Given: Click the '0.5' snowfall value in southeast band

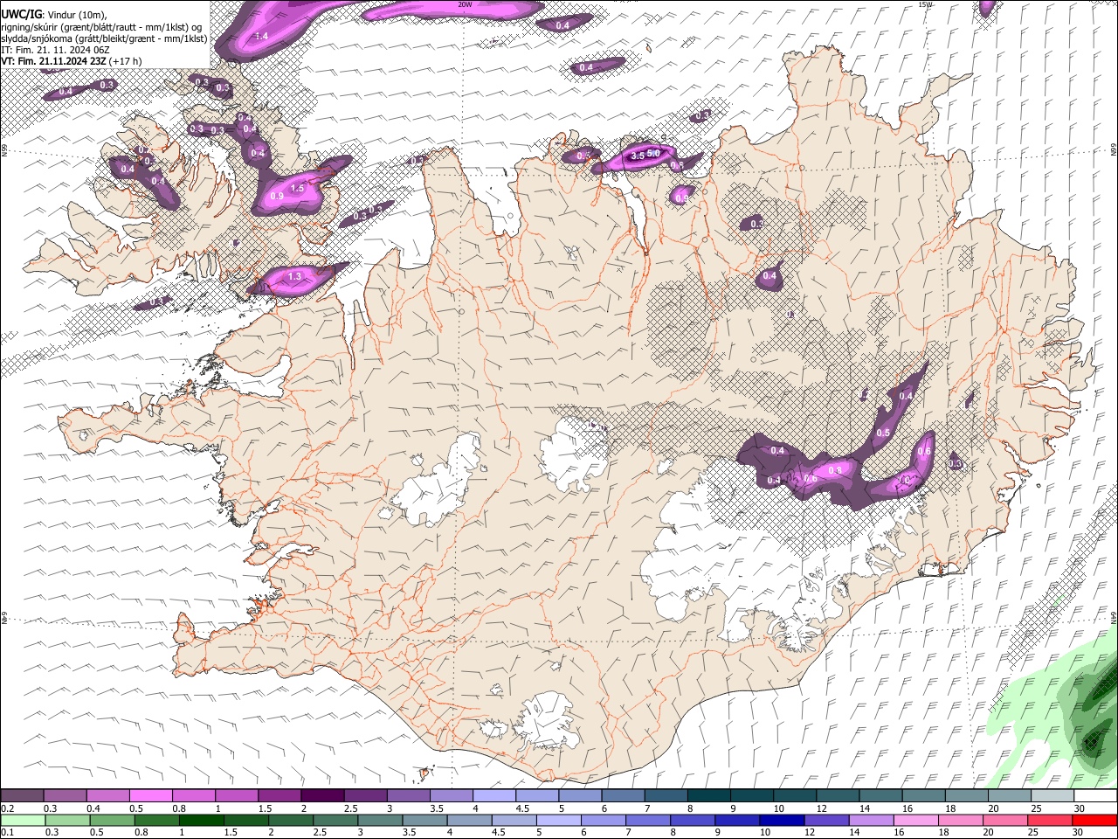Looking at the screenshot, I should click(883, 433).
